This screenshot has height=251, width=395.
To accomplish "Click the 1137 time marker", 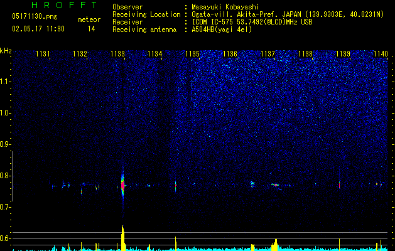I will (x=268, y=54).
